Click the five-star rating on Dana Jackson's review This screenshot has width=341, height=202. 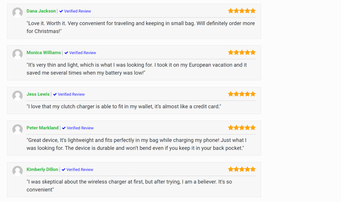[242, 11]
